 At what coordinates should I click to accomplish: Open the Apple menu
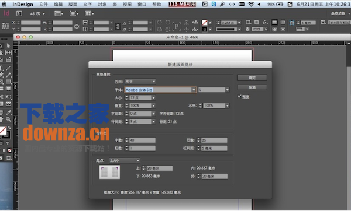click(x=4, y=4)
